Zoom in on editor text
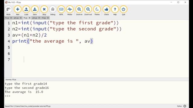193x108 pixels. 79,10
